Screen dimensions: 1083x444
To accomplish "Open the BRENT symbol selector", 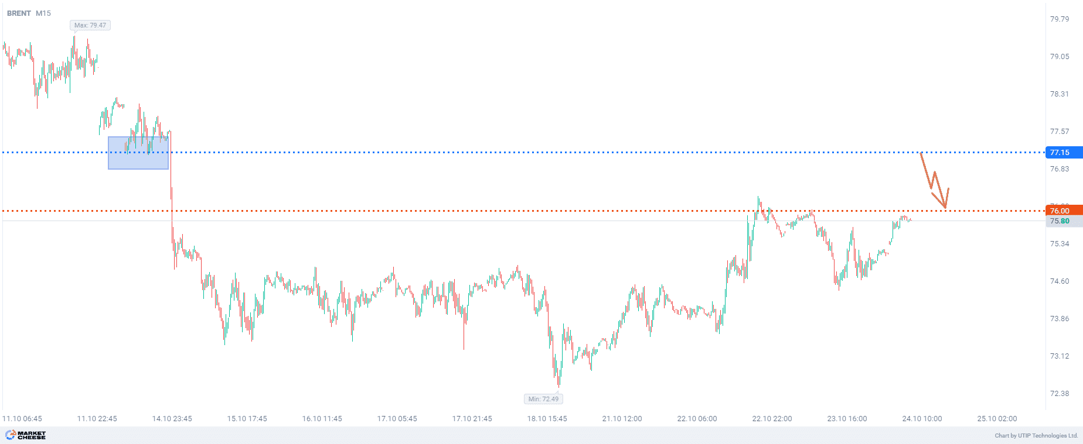I will [x=19, y=13].
